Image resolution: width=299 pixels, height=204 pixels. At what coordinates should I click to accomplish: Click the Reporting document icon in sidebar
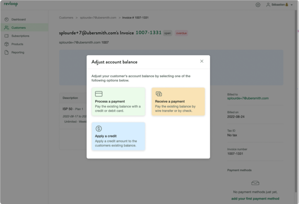click(7, 52)
